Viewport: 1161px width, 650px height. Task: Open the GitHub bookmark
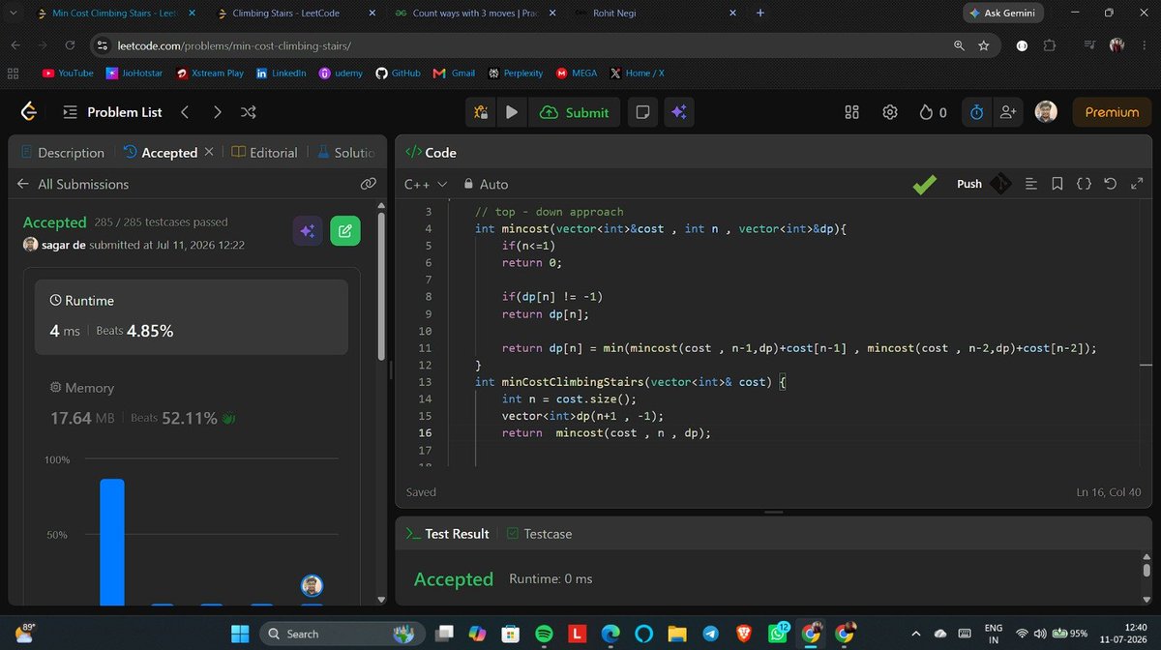(x=398, y=74)
